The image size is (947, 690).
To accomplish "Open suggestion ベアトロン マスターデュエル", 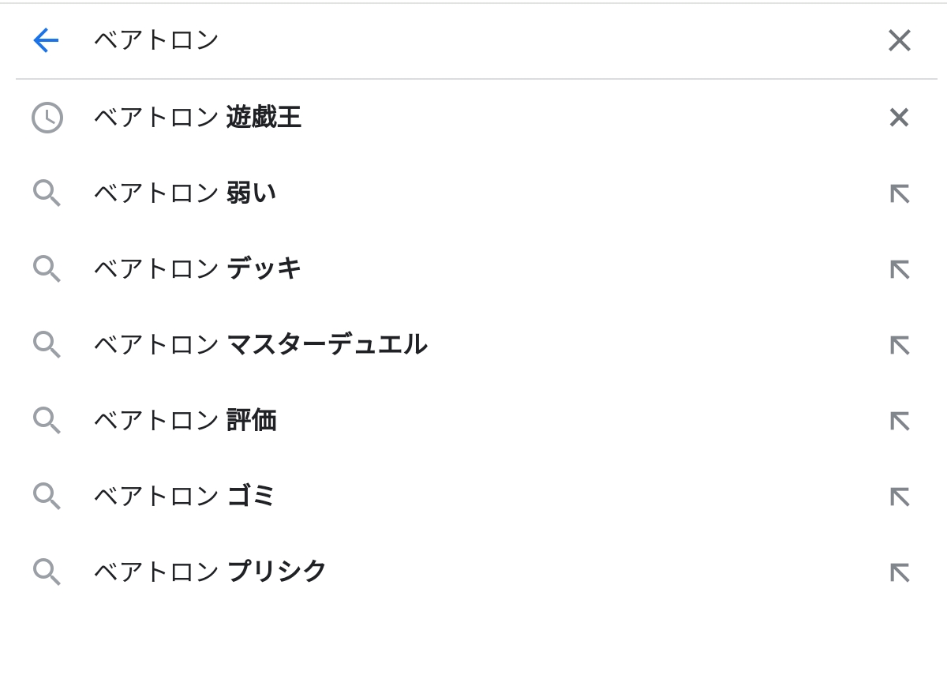I will pyautogui.click(x=260, y=345).
